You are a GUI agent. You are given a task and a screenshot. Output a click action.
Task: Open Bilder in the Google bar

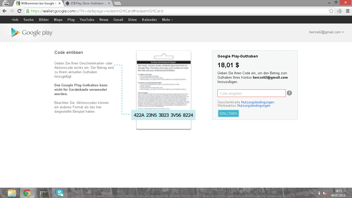(44, 20)
